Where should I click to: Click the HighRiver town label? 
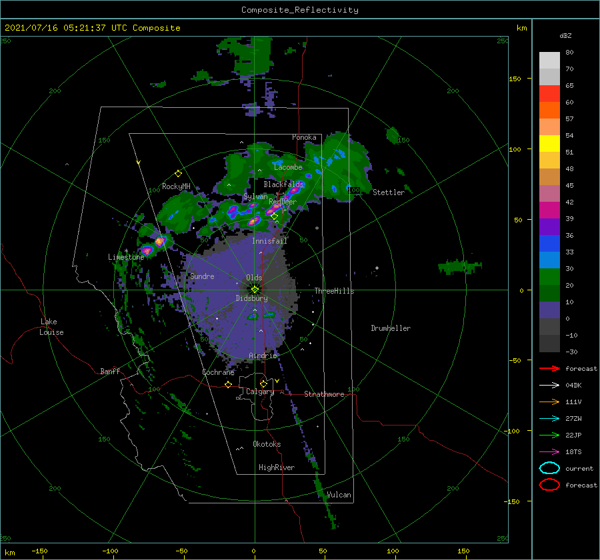[x=277, y=467]
